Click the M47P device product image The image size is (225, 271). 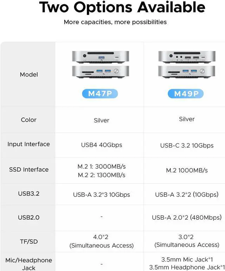point(101,65)
